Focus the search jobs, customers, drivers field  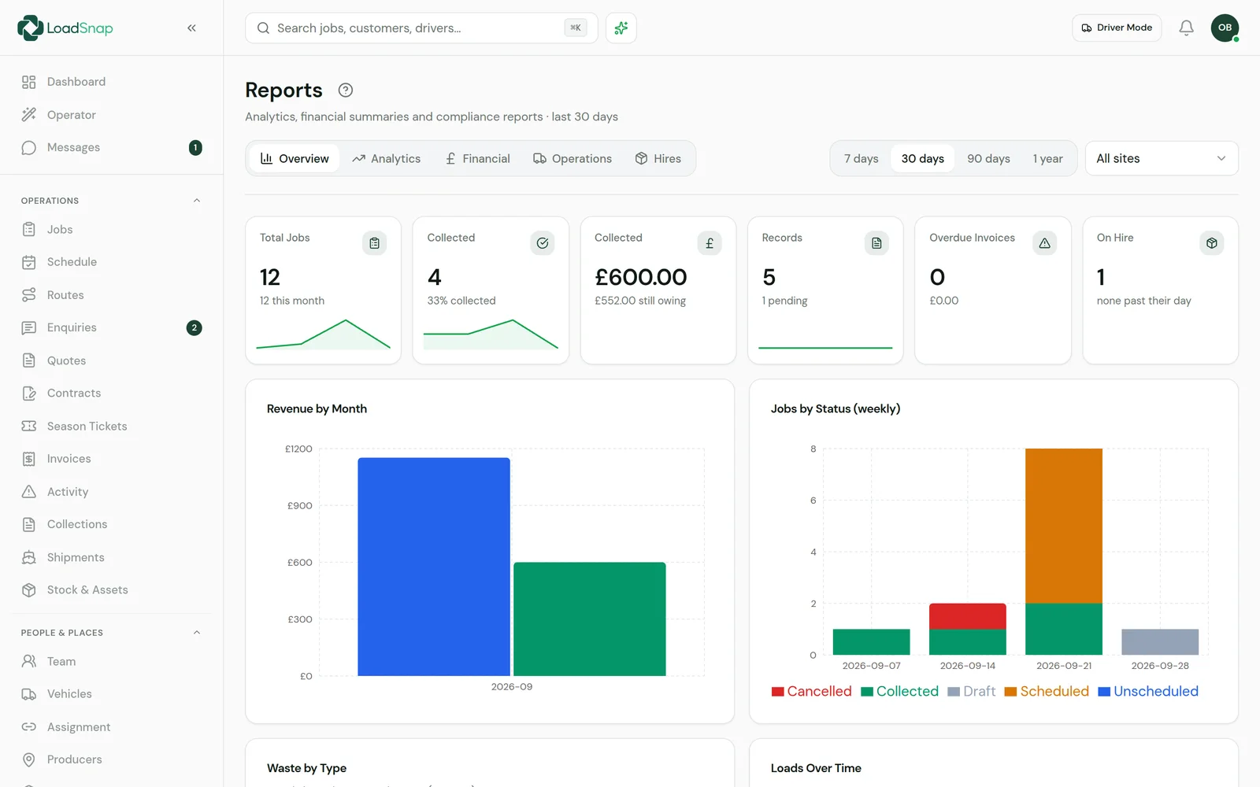(x=421, y=28)
